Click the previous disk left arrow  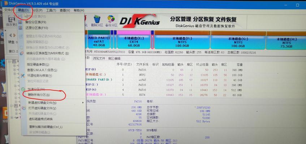pyautogui.click(x=10, y=35)
